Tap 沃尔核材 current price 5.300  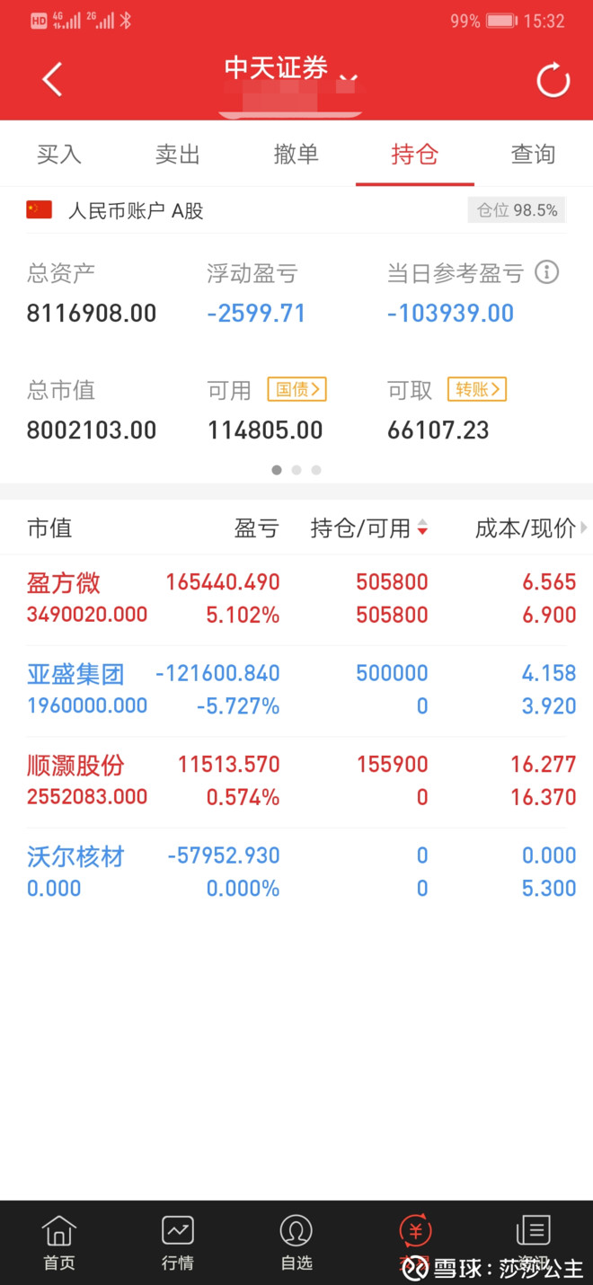(549, 889)
